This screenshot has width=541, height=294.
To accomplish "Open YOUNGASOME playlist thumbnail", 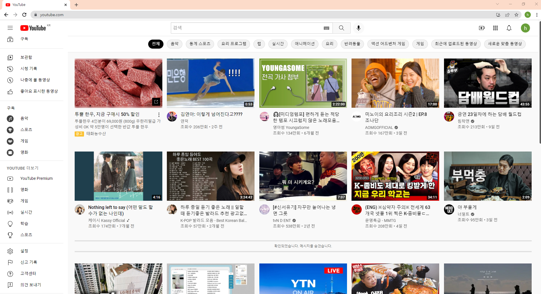I will [303, 83].
